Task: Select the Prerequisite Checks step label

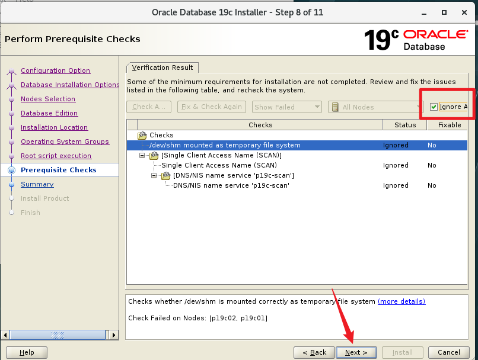Action: [59, 170]
